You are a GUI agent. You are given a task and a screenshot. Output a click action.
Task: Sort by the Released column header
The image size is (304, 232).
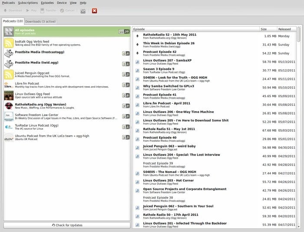287,29
